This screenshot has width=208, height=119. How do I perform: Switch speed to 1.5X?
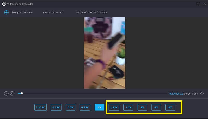point(128,107)
